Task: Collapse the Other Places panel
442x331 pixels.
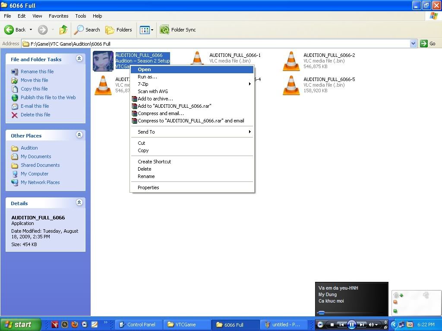Action: [x=79, y=134]
